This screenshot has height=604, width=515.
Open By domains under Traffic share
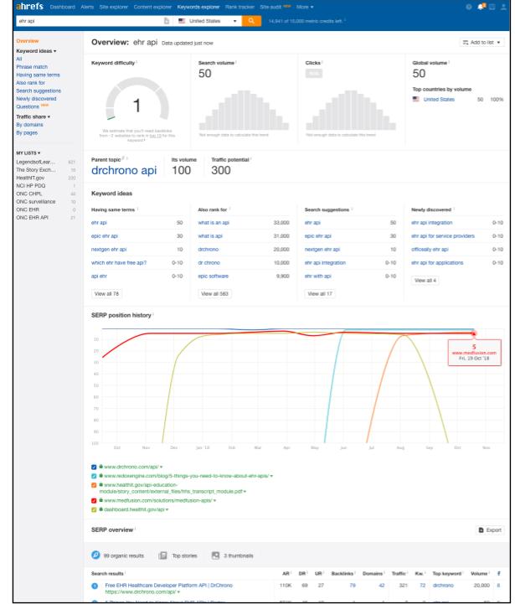click(x=29, y=125)
